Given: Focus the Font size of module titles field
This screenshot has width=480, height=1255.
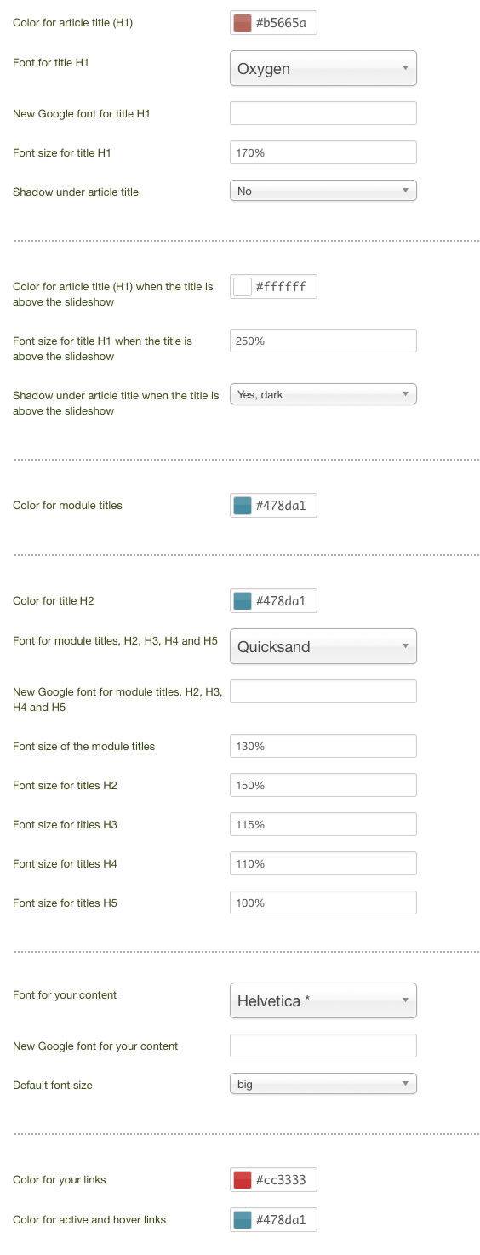Looking at the screenshot, I should [x=323, y=746].
